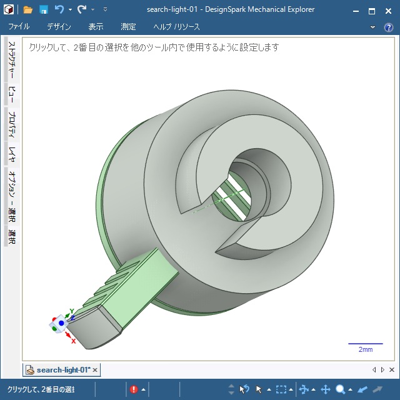Open the Quick Access Toolbar customize dropdown
Viewport: 400px width, 400px height.
click(105, 10)
